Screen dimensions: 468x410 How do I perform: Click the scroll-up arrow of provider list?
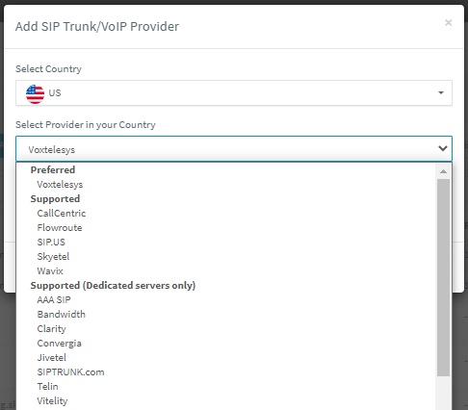point(443,171)
